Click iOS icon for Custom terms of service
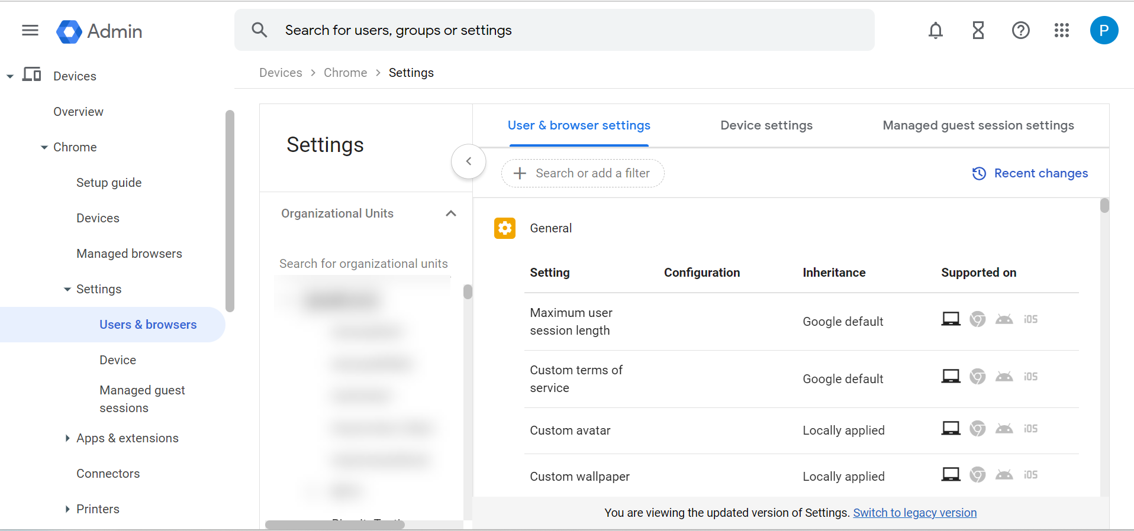Screen dimensions: 1134x531 click(1031, 377)
